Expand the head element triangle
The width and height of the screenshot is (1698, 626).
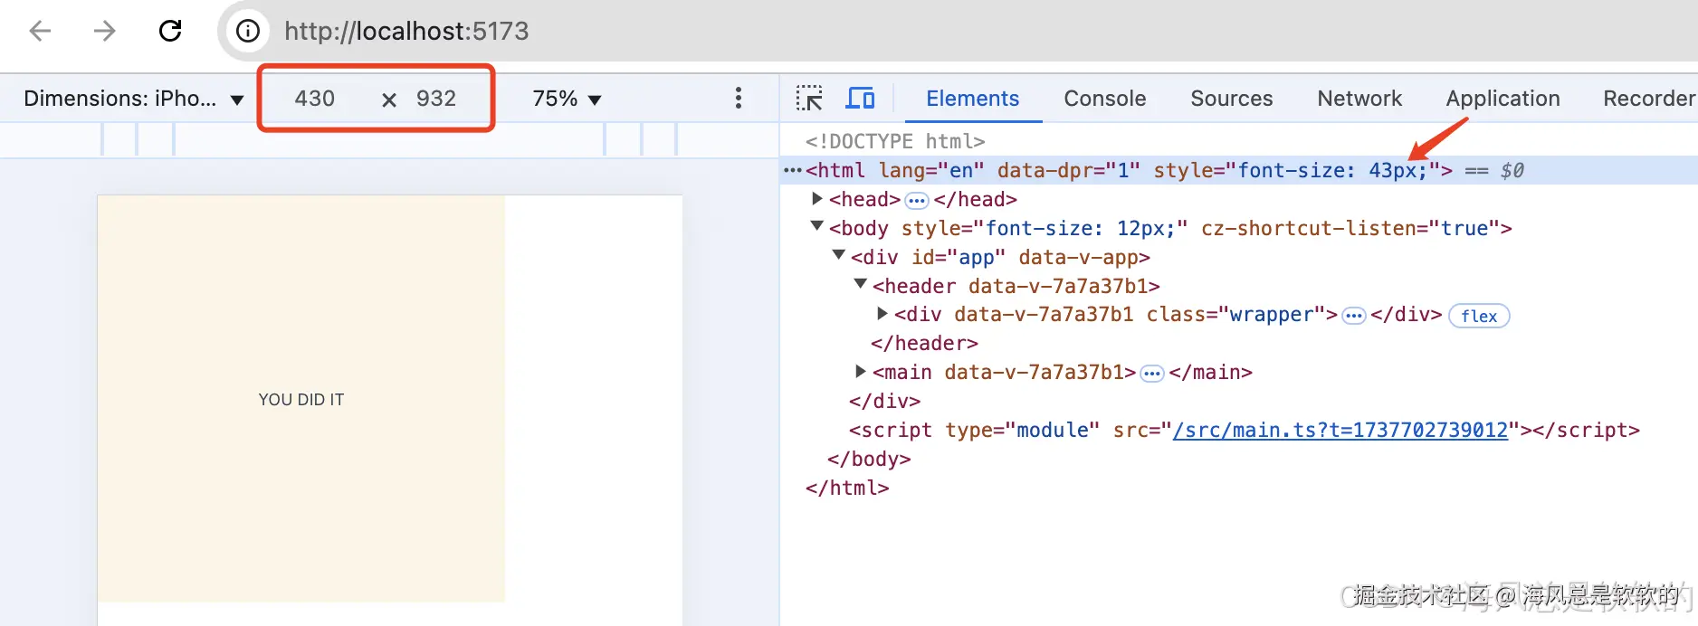coord(817,198)
